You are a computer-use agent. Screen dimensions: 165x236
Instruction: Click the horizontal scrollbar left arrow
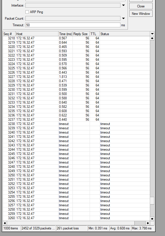(5, 223)
